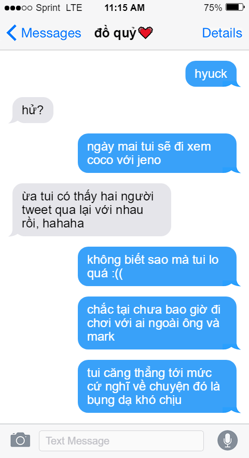This screenshot has height=458, width=249.
Task: Tap the Sprint LTE carrier label
Action: coord(58,8)
